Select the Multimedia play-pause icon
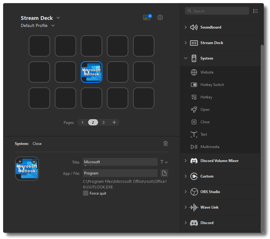This screenshot has width=270, height=239. click(194, 147)
